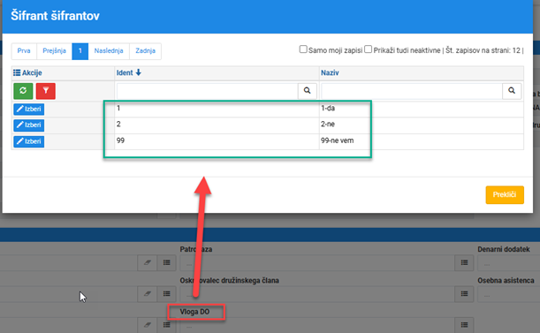This screenshot has height=333, width=540.
Task: Focus the Naziv filter input field
Action: click(412, 91)
